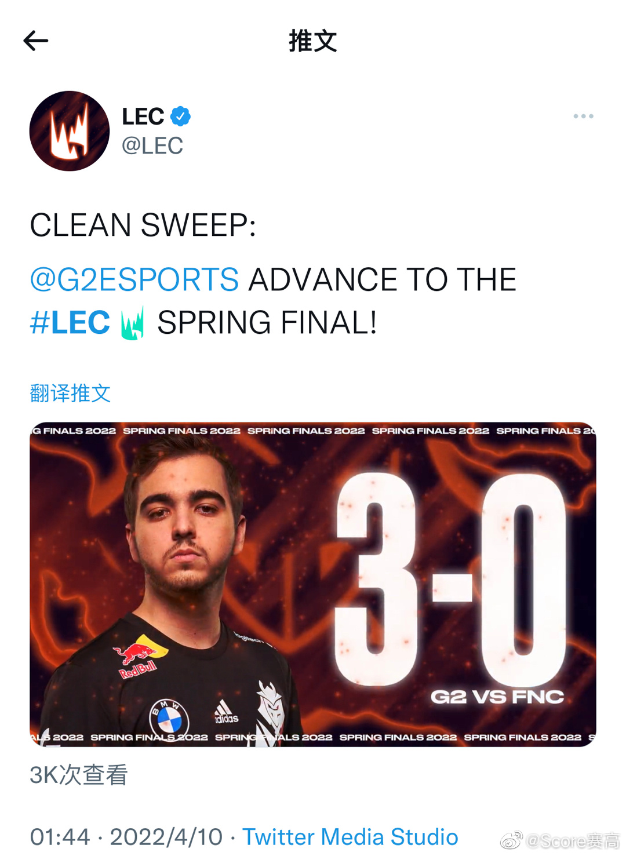This screenshot has height=856, width=626.
Task: Open the Twitter Media Studio link
Action: click(x=350, y=837)
